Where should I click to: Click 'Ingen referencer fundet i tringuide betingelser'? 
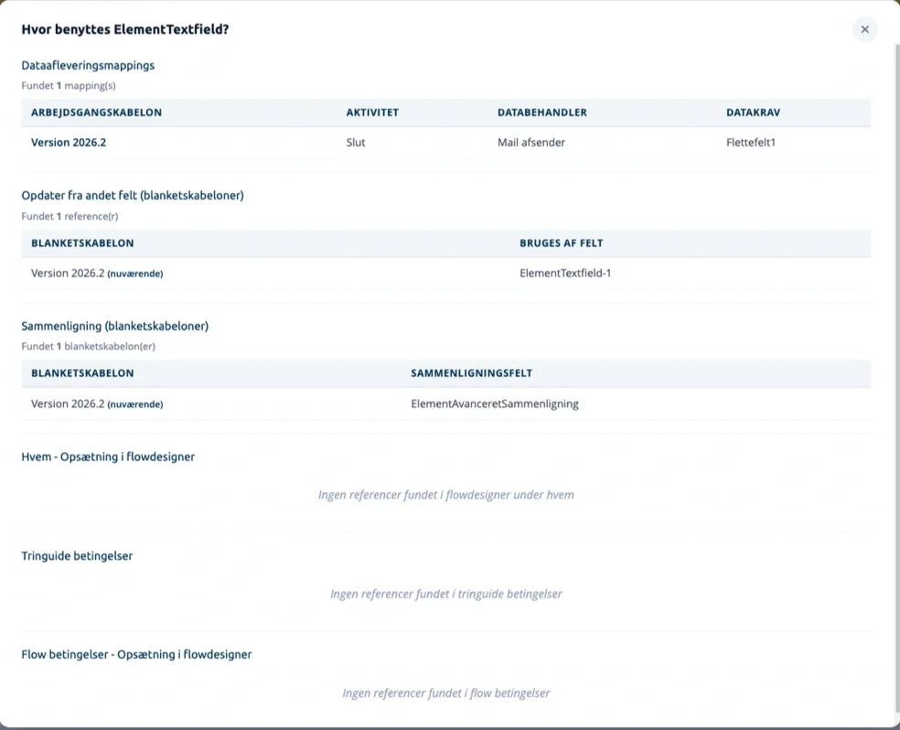[x=446, y=594]
